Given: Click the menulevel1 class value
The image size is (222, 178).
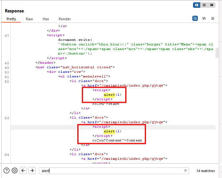Looking at the screenshot, I should 95,76.
